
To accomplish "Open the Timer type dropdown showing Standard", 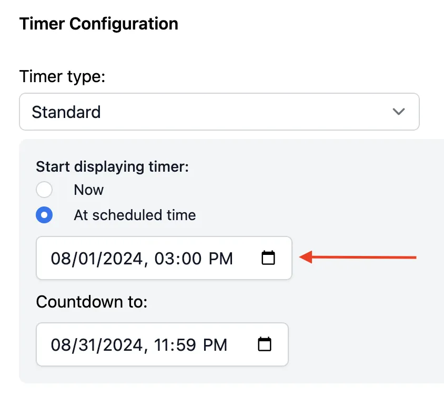I will [x=219, y=112].
